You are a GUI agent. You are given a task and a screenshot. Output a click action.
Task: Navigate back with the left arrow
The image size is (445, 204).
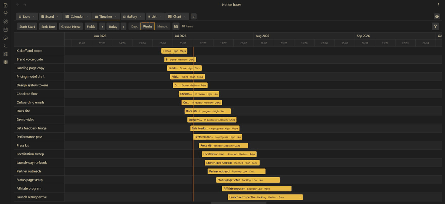[x=18, y=5]
